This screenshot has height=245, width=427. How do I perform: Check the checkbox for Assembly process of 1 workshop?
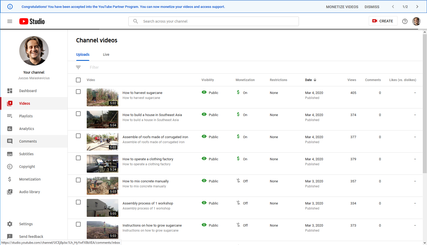tap(78, 202)
